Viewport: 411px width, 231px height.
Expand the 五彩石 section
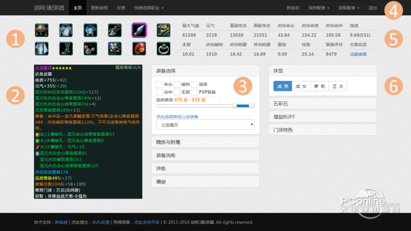(x=323, y=104)
